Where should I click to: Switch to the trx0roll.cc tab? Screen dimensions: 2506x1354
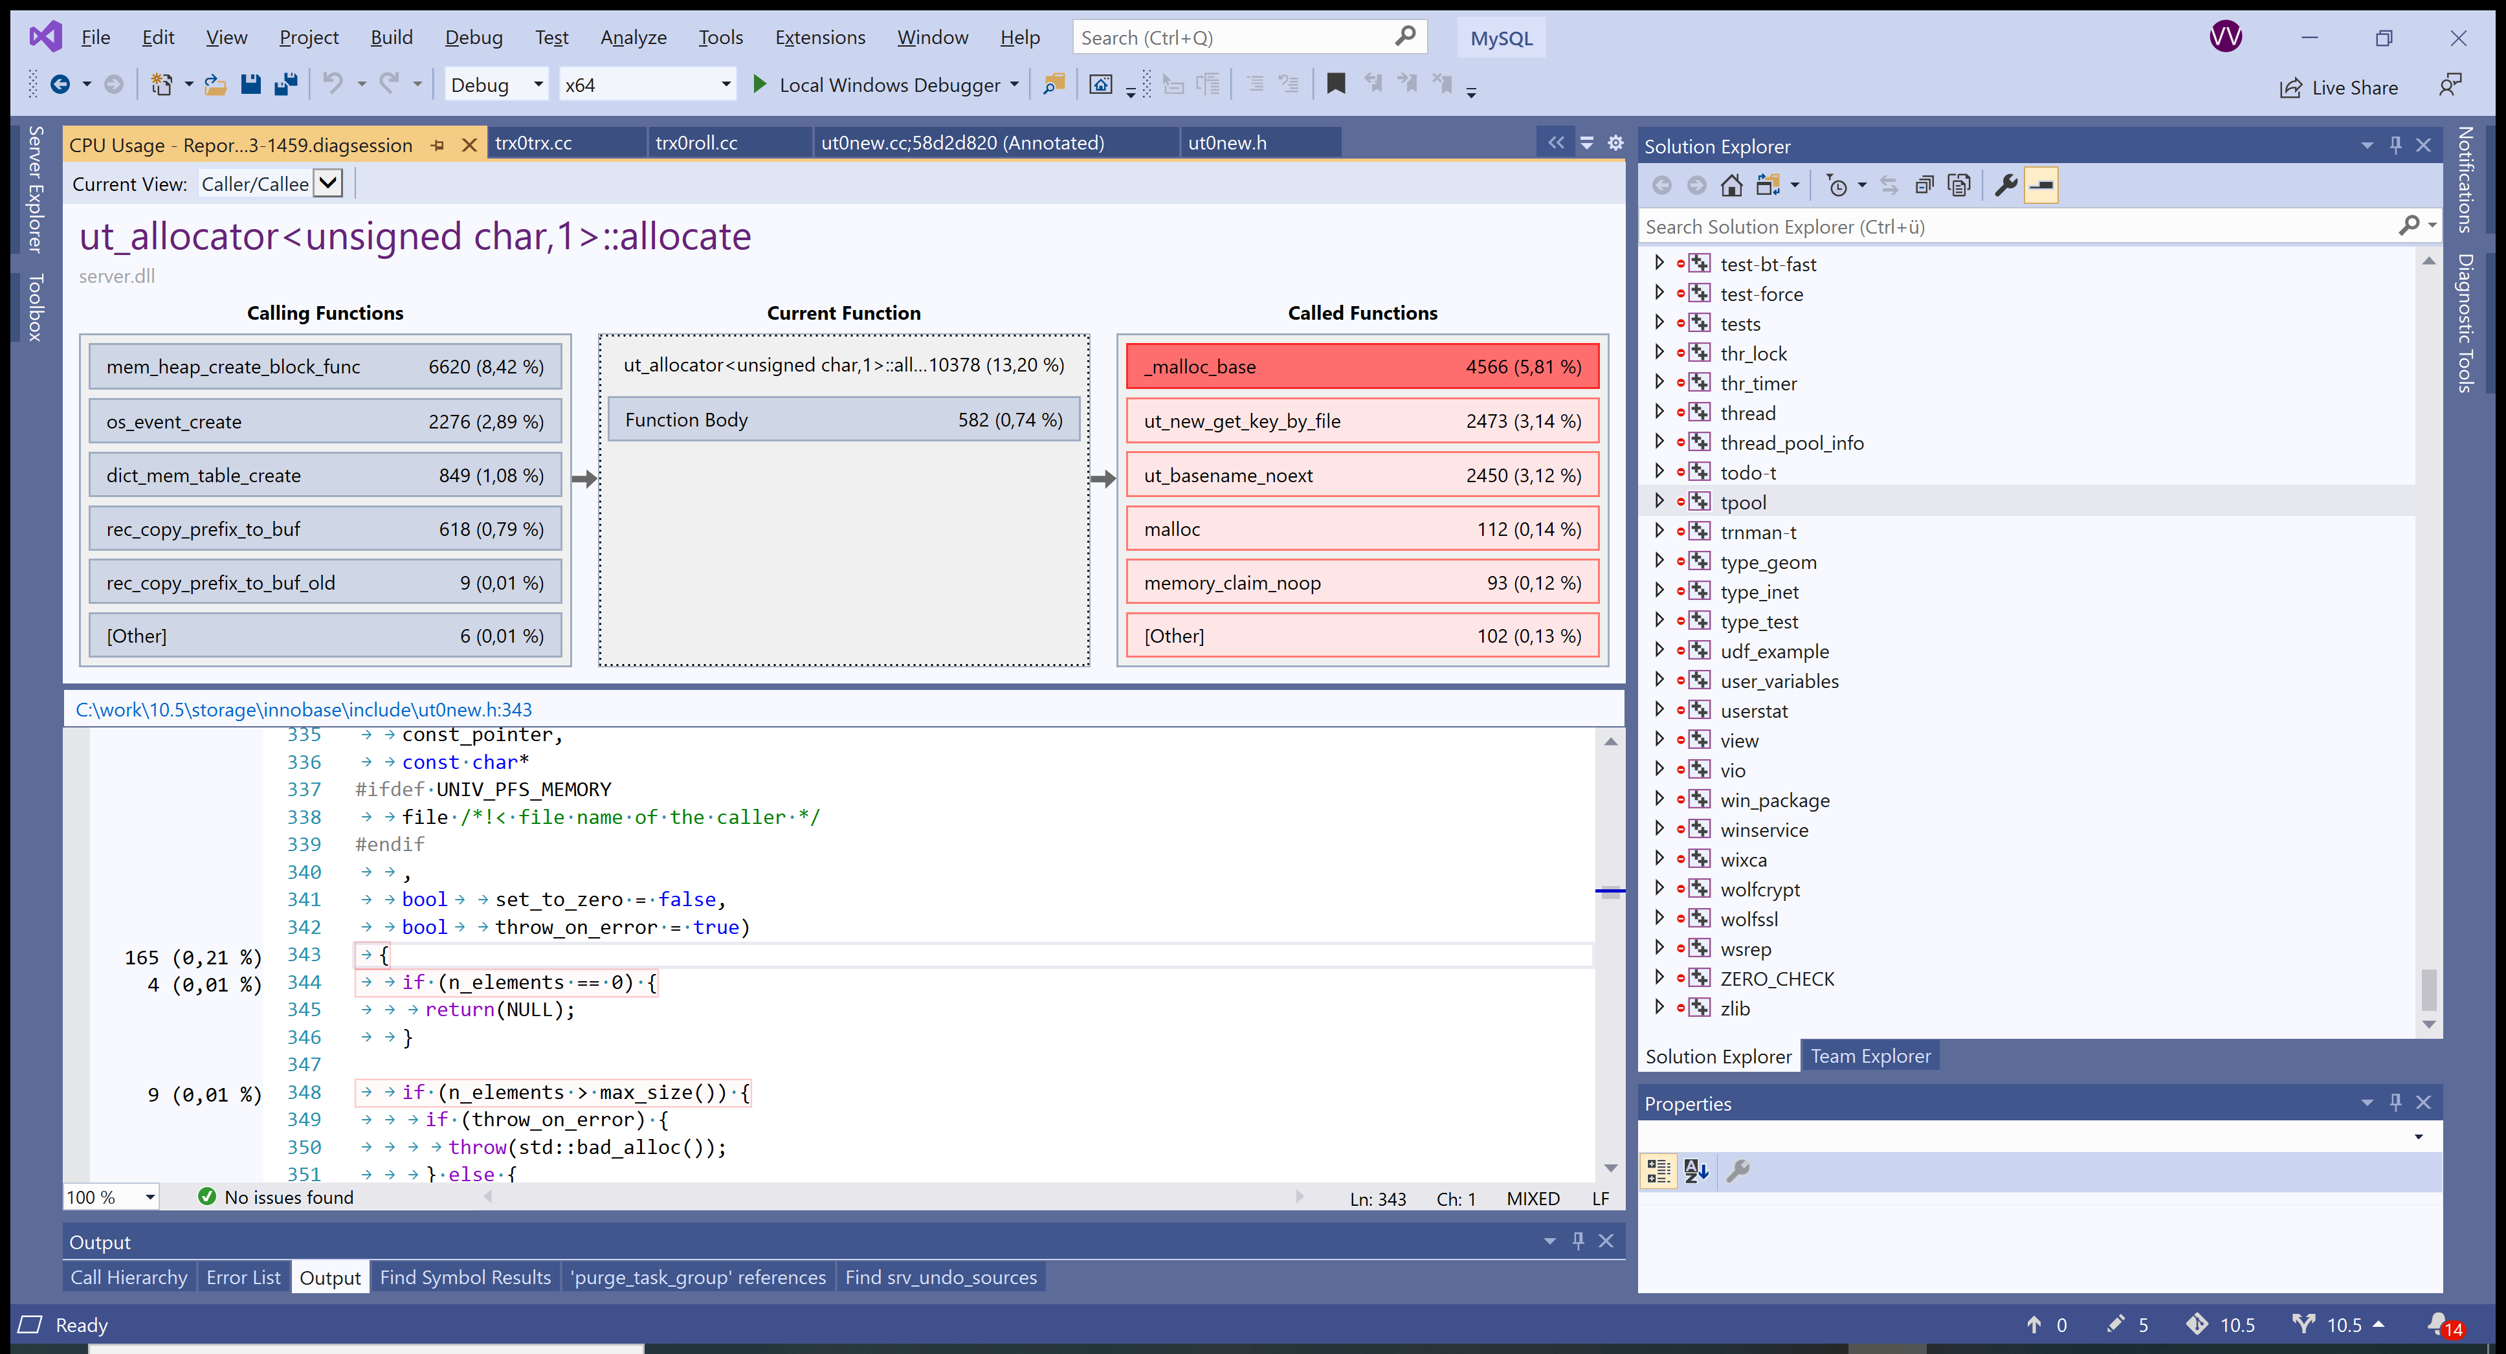696,143
